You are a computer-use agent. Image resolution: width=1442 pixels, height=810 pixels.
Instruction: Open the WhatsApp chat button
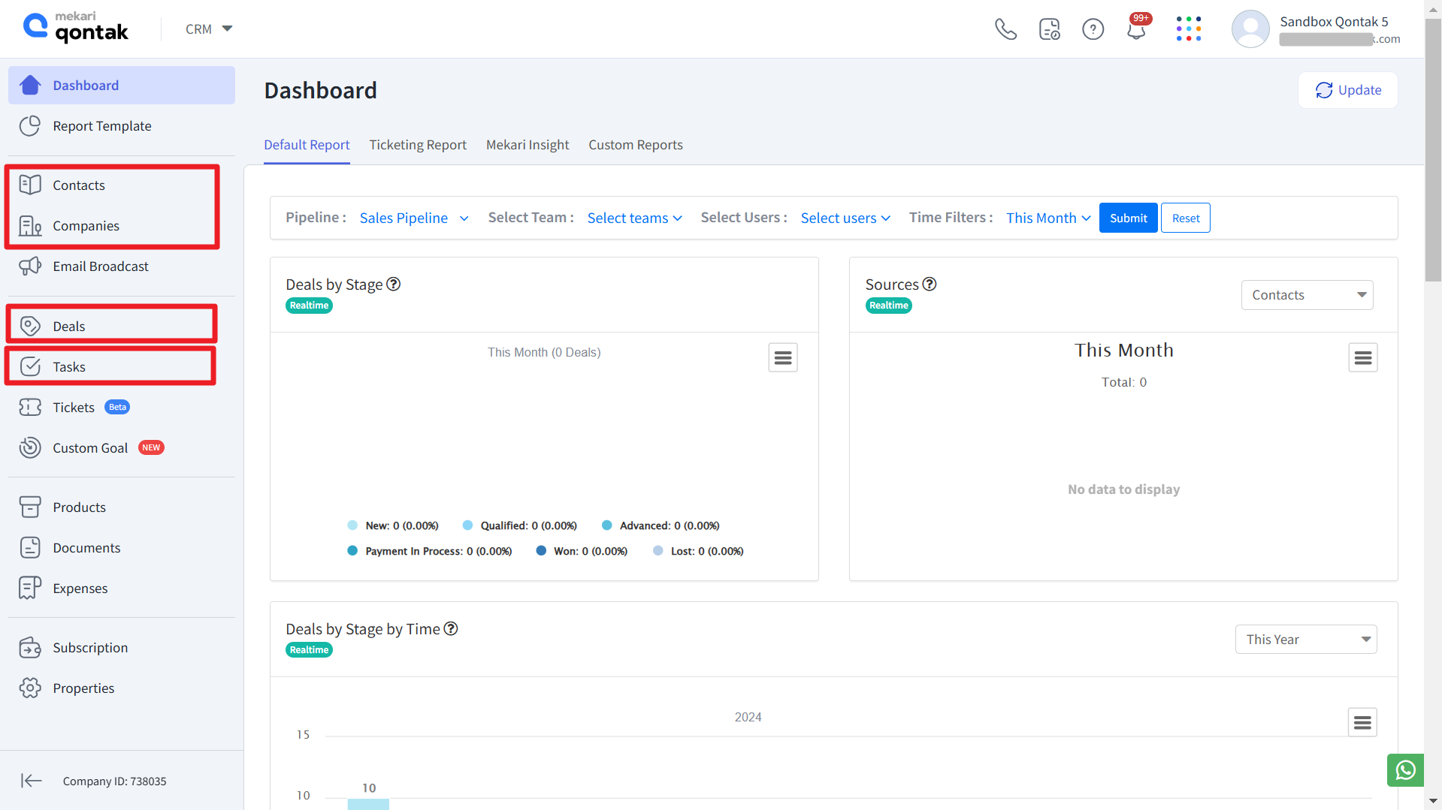1405,770
